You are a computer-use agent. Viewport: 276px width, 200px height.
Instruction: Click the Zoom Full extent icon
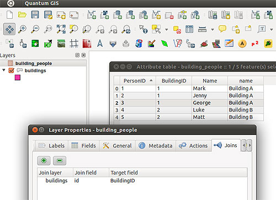pos(61,29)
